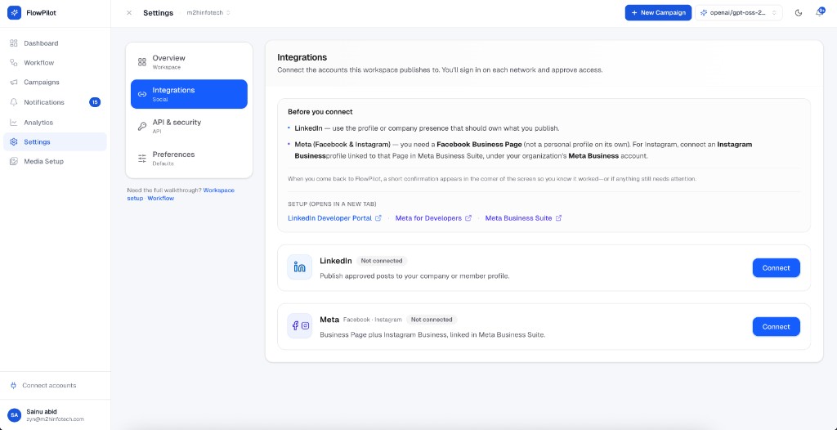Click the Media Setup image icon

(14, 161)
